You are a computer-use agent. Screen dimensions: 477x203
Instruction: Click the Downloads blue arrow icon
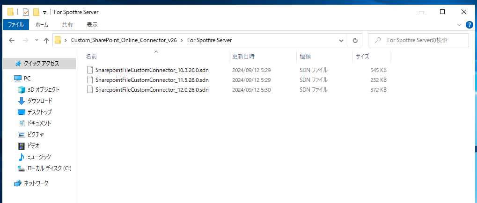click(x=21, y=101)
